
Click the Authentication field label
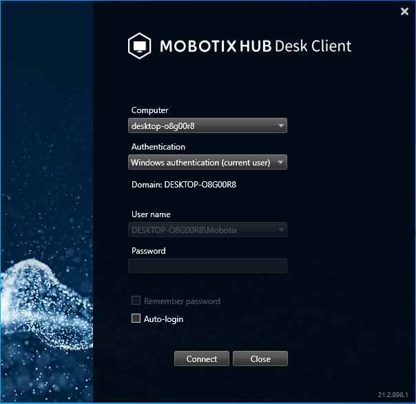[x=158, y=147]
